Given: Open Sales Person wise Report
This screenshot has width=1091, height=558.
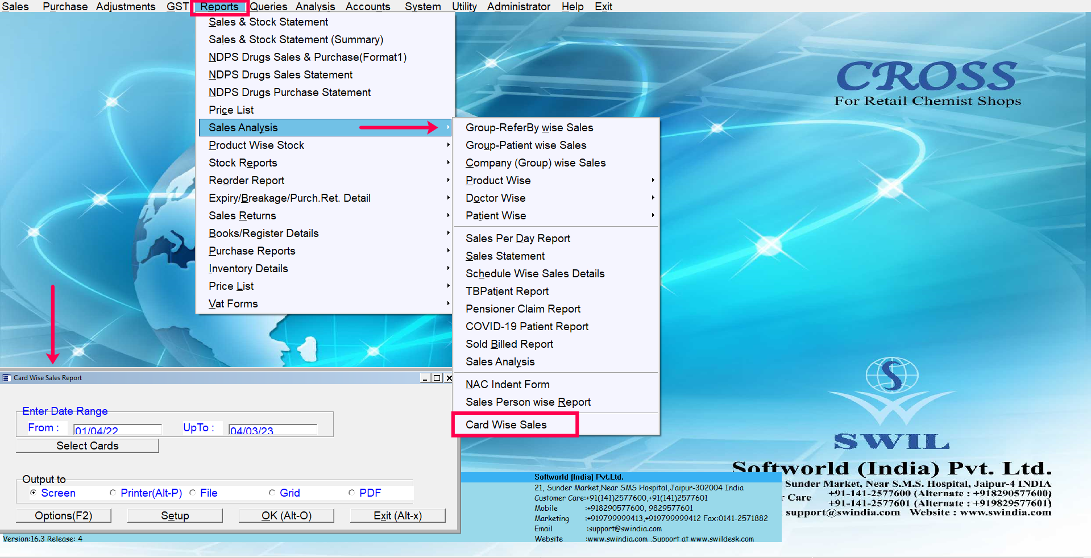Looking at the screenshot, I should [x=556, y=402].
